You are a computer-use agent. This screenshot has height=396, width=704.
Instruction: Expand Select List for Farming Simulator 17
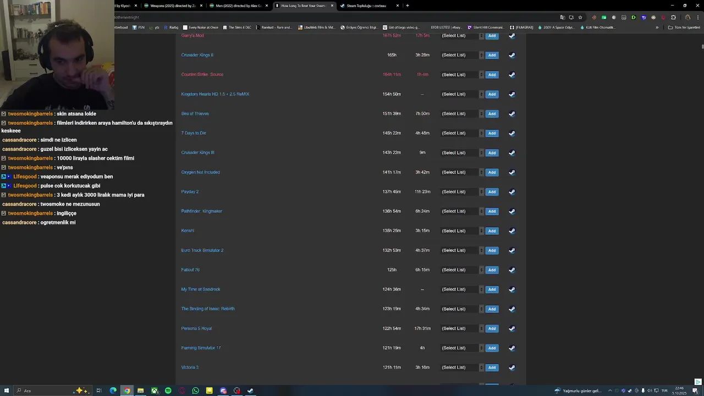tap(462, 348)
